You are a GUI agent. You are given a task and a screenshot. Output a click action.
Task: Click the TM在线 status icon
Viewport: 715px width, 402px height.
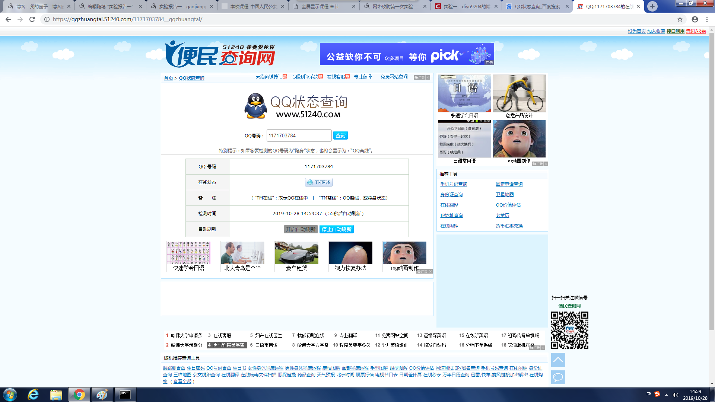click(x=318, y=182)
